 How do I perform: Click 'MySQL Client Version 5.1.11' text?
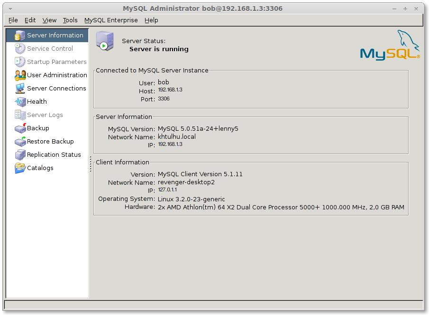[200, 174]
